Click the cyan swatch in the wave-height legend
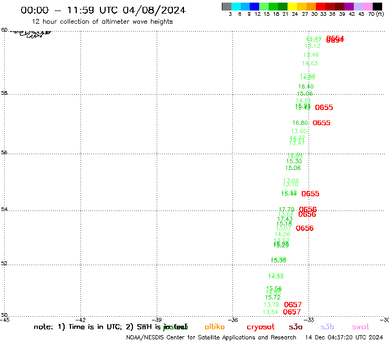389x342 pixels. [x=236, y=6]
